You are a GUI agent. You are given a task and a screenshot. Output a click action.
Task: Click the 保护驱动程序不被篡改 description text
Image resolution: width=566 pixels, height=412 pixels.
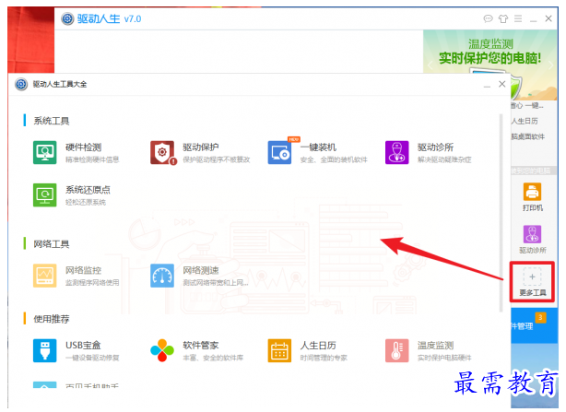click(x=217, y=159)
